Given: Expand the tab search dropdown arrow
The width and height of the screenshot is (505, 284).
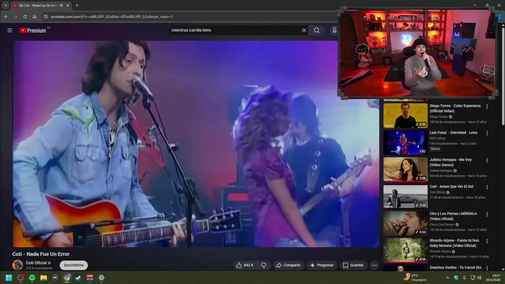Looking at the screenshot, I should pyautogui.click(x=6, y=6).
